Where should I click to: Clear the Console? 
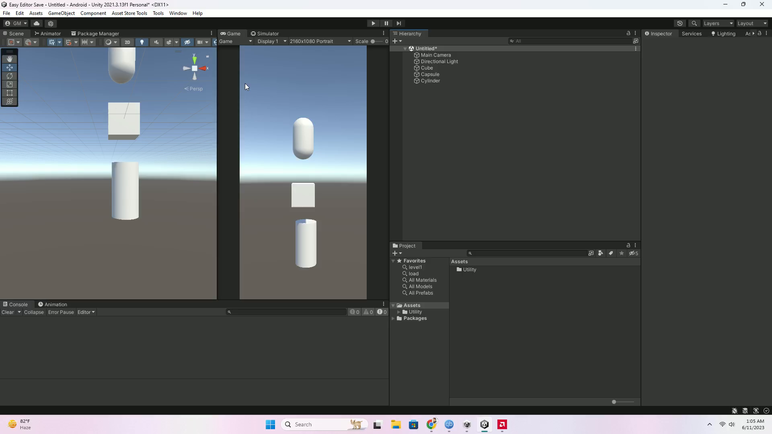coord(8,312)
